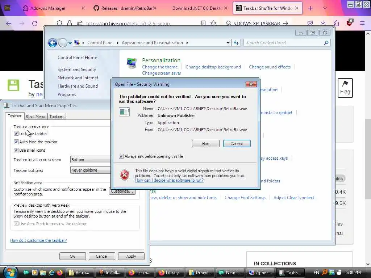371x278 pixels.
Task: Bookmark page with star icon
Action: [x=213, y=23]
